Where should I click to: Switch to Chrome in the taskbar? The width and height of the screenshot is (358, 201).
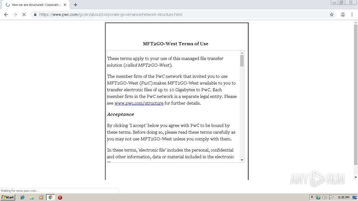[50, 197]
